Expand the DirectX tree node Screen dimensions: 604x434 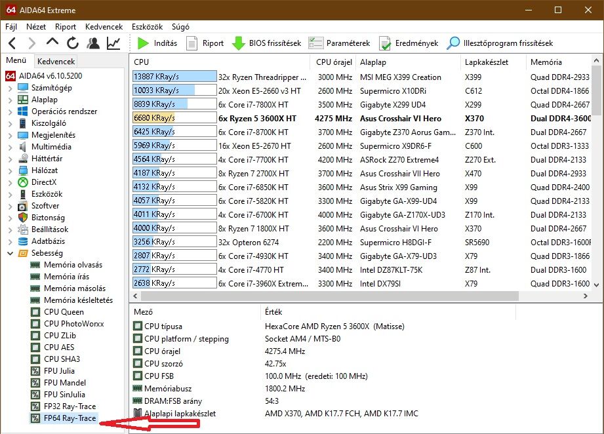pyautogui.click(x=10, y=183)
